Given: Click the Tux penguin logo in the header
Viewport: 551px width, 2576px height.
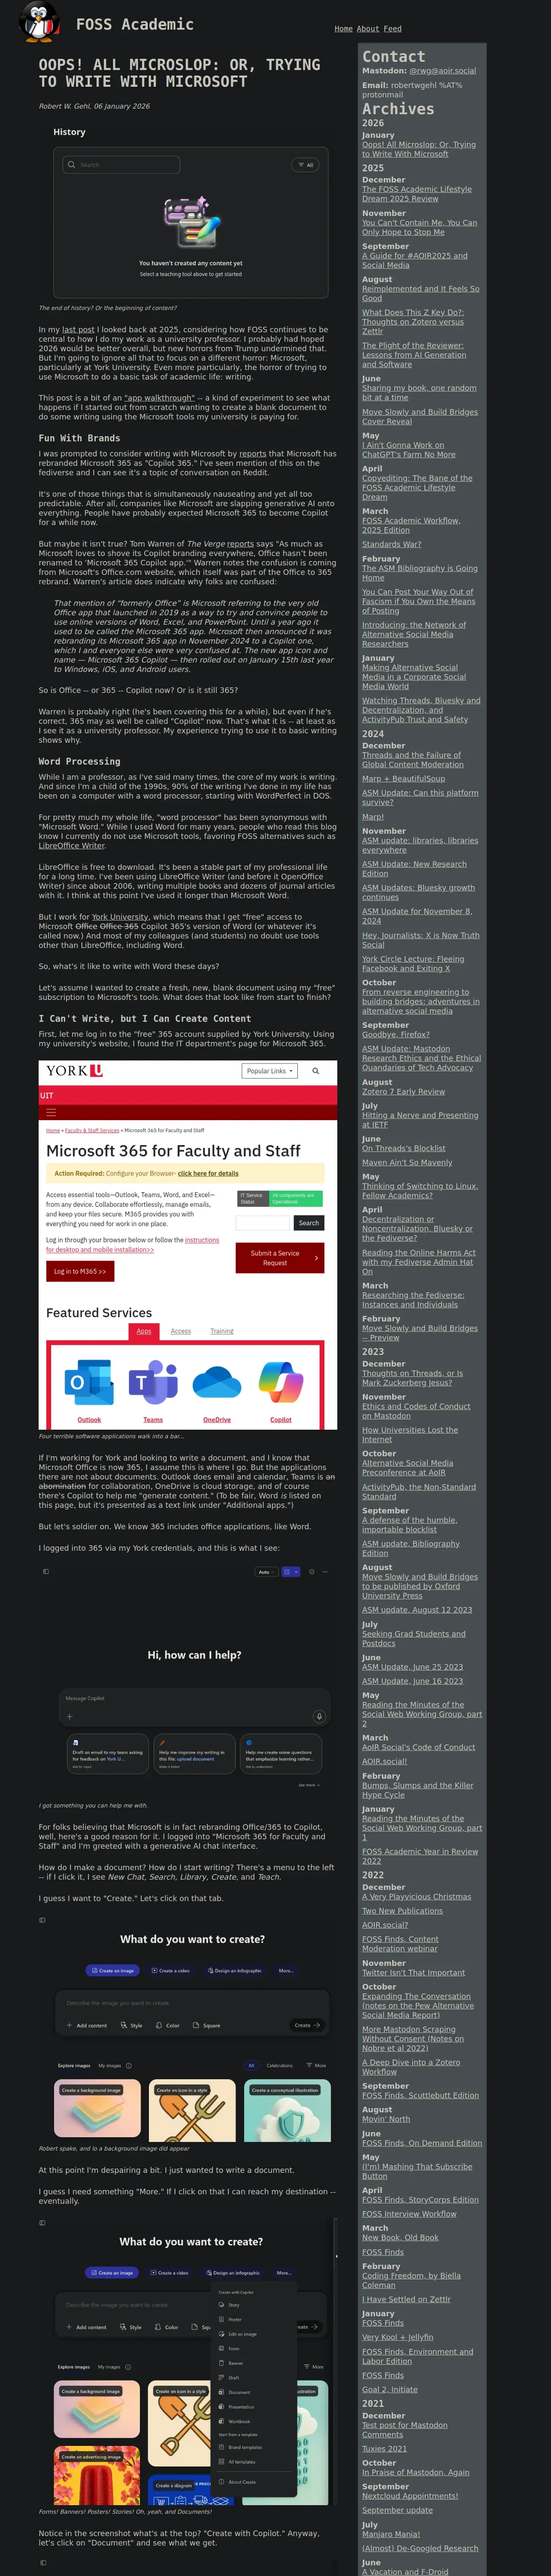Looking at the screenshot, I should coord(39,22).
